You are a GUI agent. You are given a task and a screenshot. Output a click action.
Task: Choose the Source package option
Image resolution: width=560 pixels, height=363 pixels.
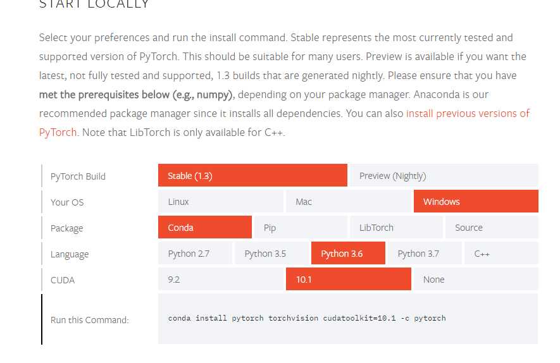pos(492,227)
